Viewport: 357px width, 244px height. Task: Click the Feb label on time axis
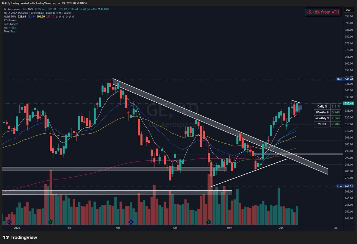pyautogui.click(x=69, y=228)
